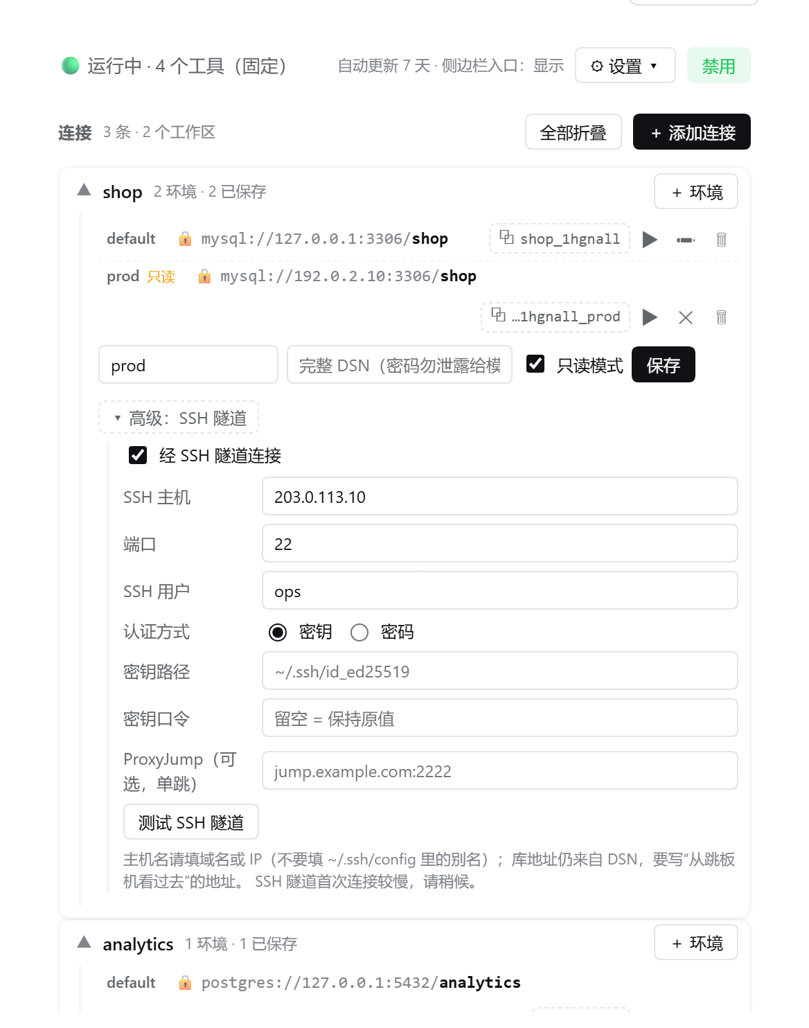Test the shop default connection (play icon)
Image resolution: width=809 pixels, height=1028 pixels.
click(650, 240)
